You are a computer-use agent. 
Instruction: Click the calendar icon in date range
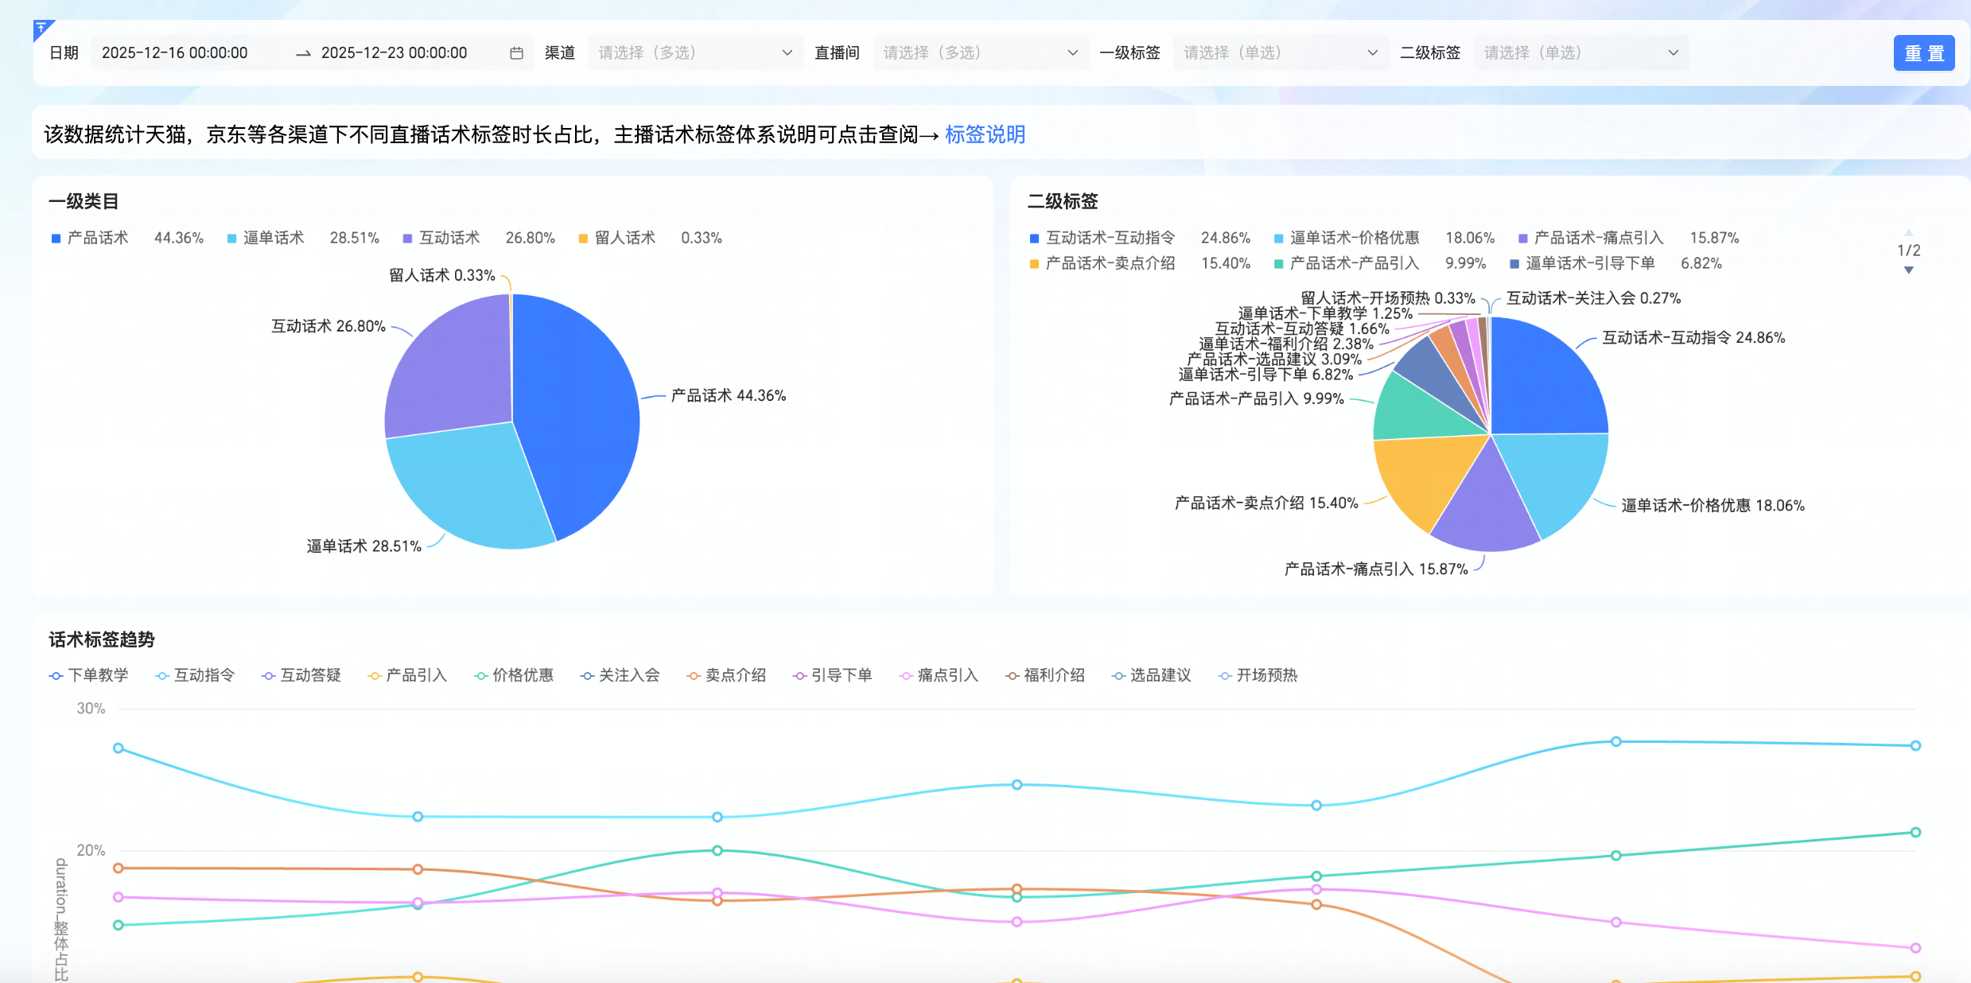tap(516, 53)
